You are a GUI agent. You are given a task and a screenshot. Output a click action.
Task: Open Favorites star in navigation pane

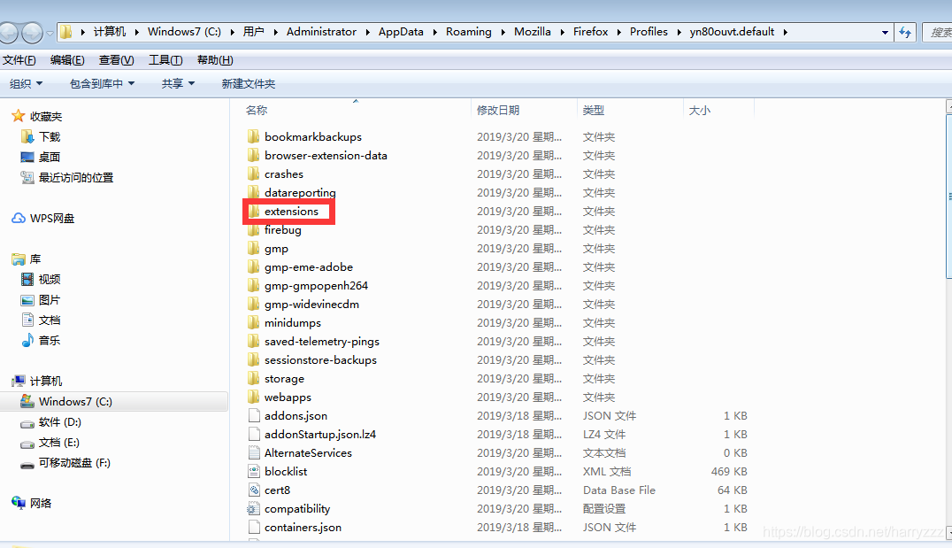(19, 116)
